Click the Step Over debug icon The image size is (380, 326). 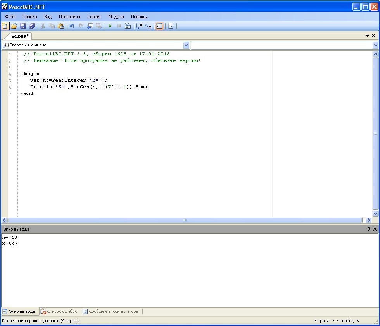(x=139, y=26)
